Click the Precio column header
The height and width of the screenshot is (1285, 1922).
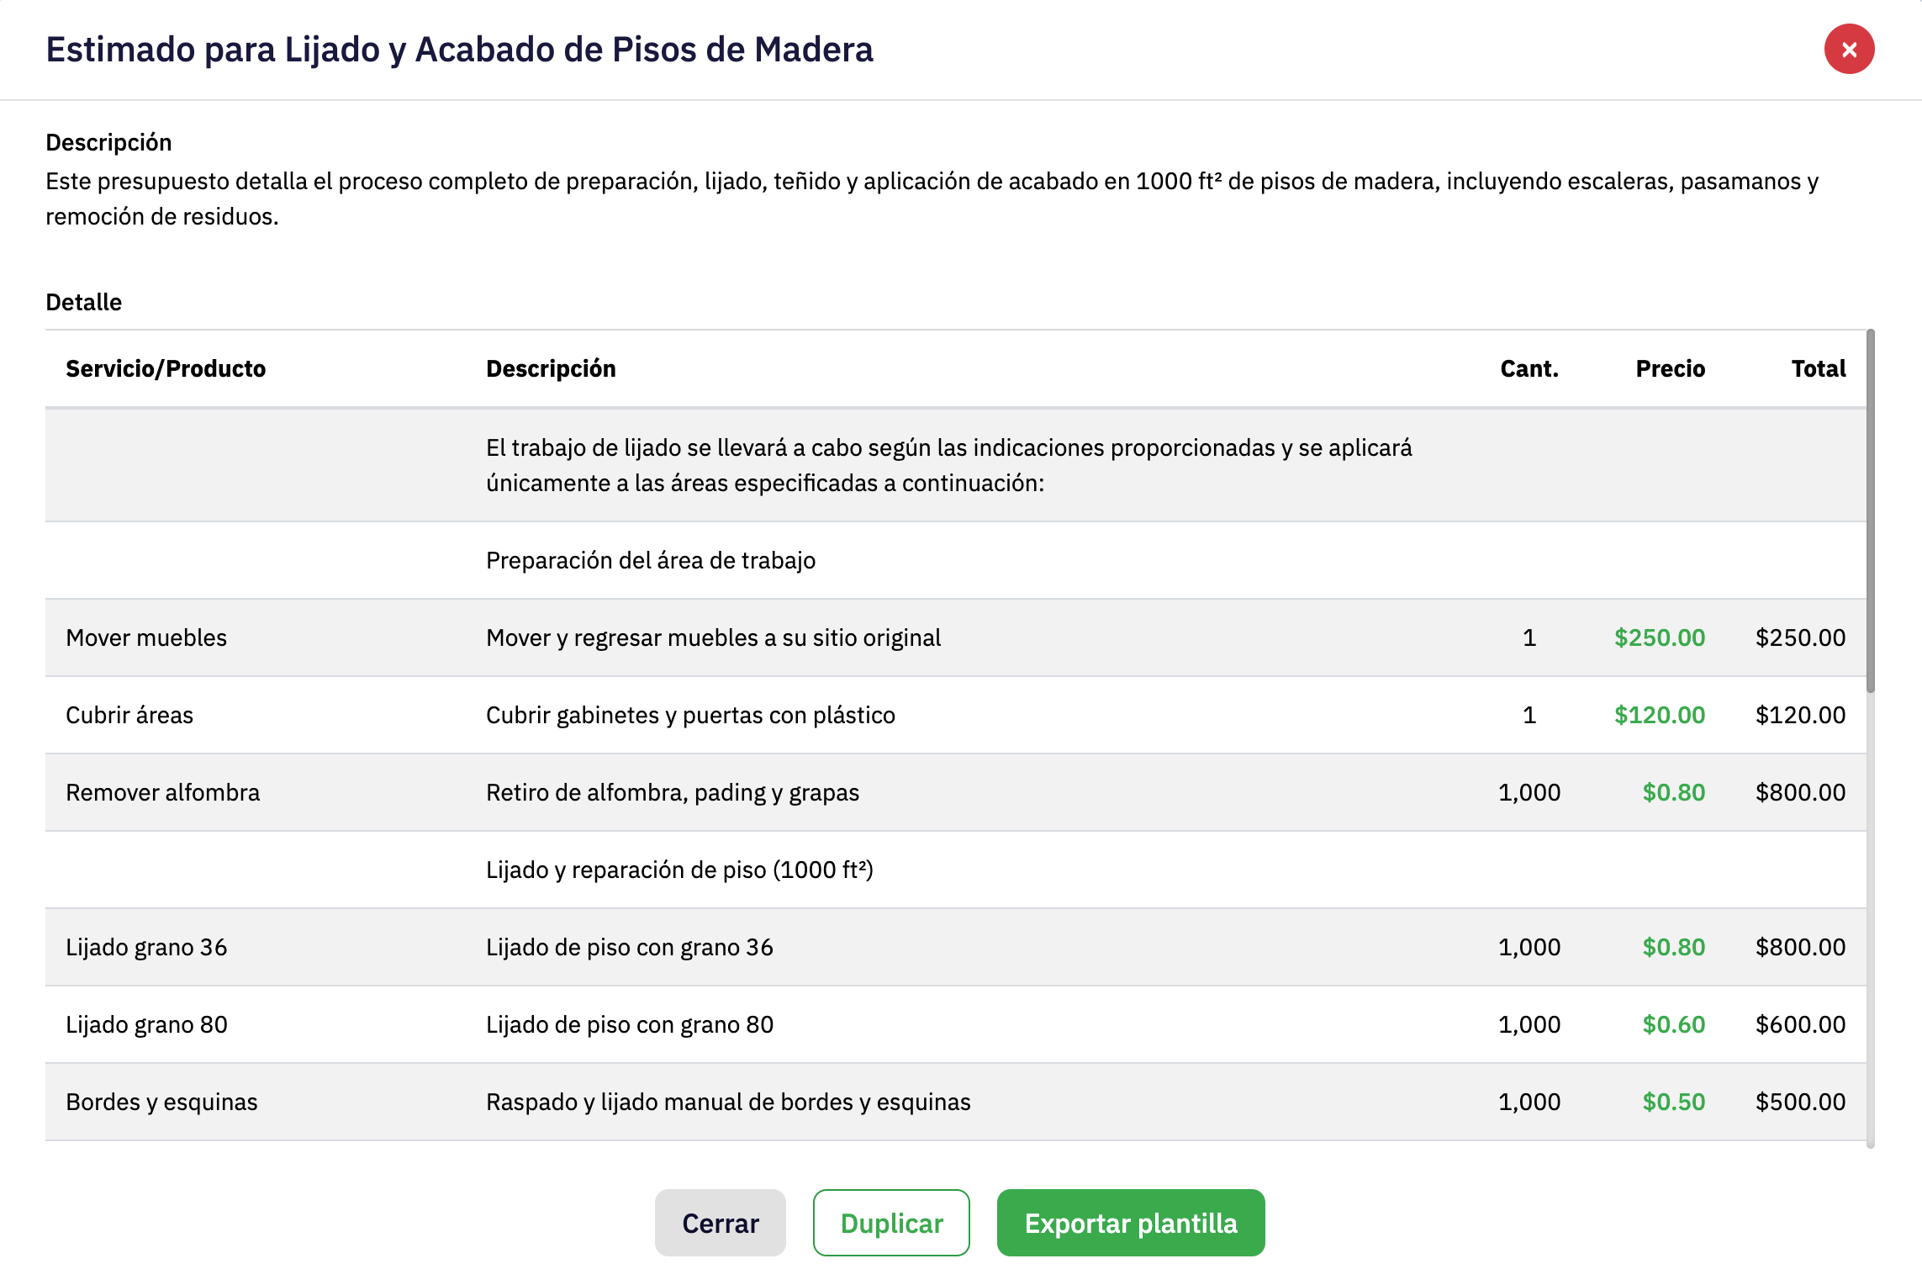(x=1670, y=368)
